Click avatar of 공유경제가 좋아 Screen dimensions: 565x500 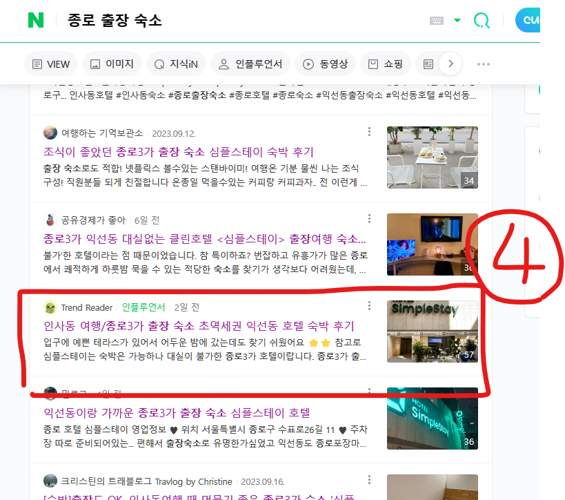tap(50, 220)
